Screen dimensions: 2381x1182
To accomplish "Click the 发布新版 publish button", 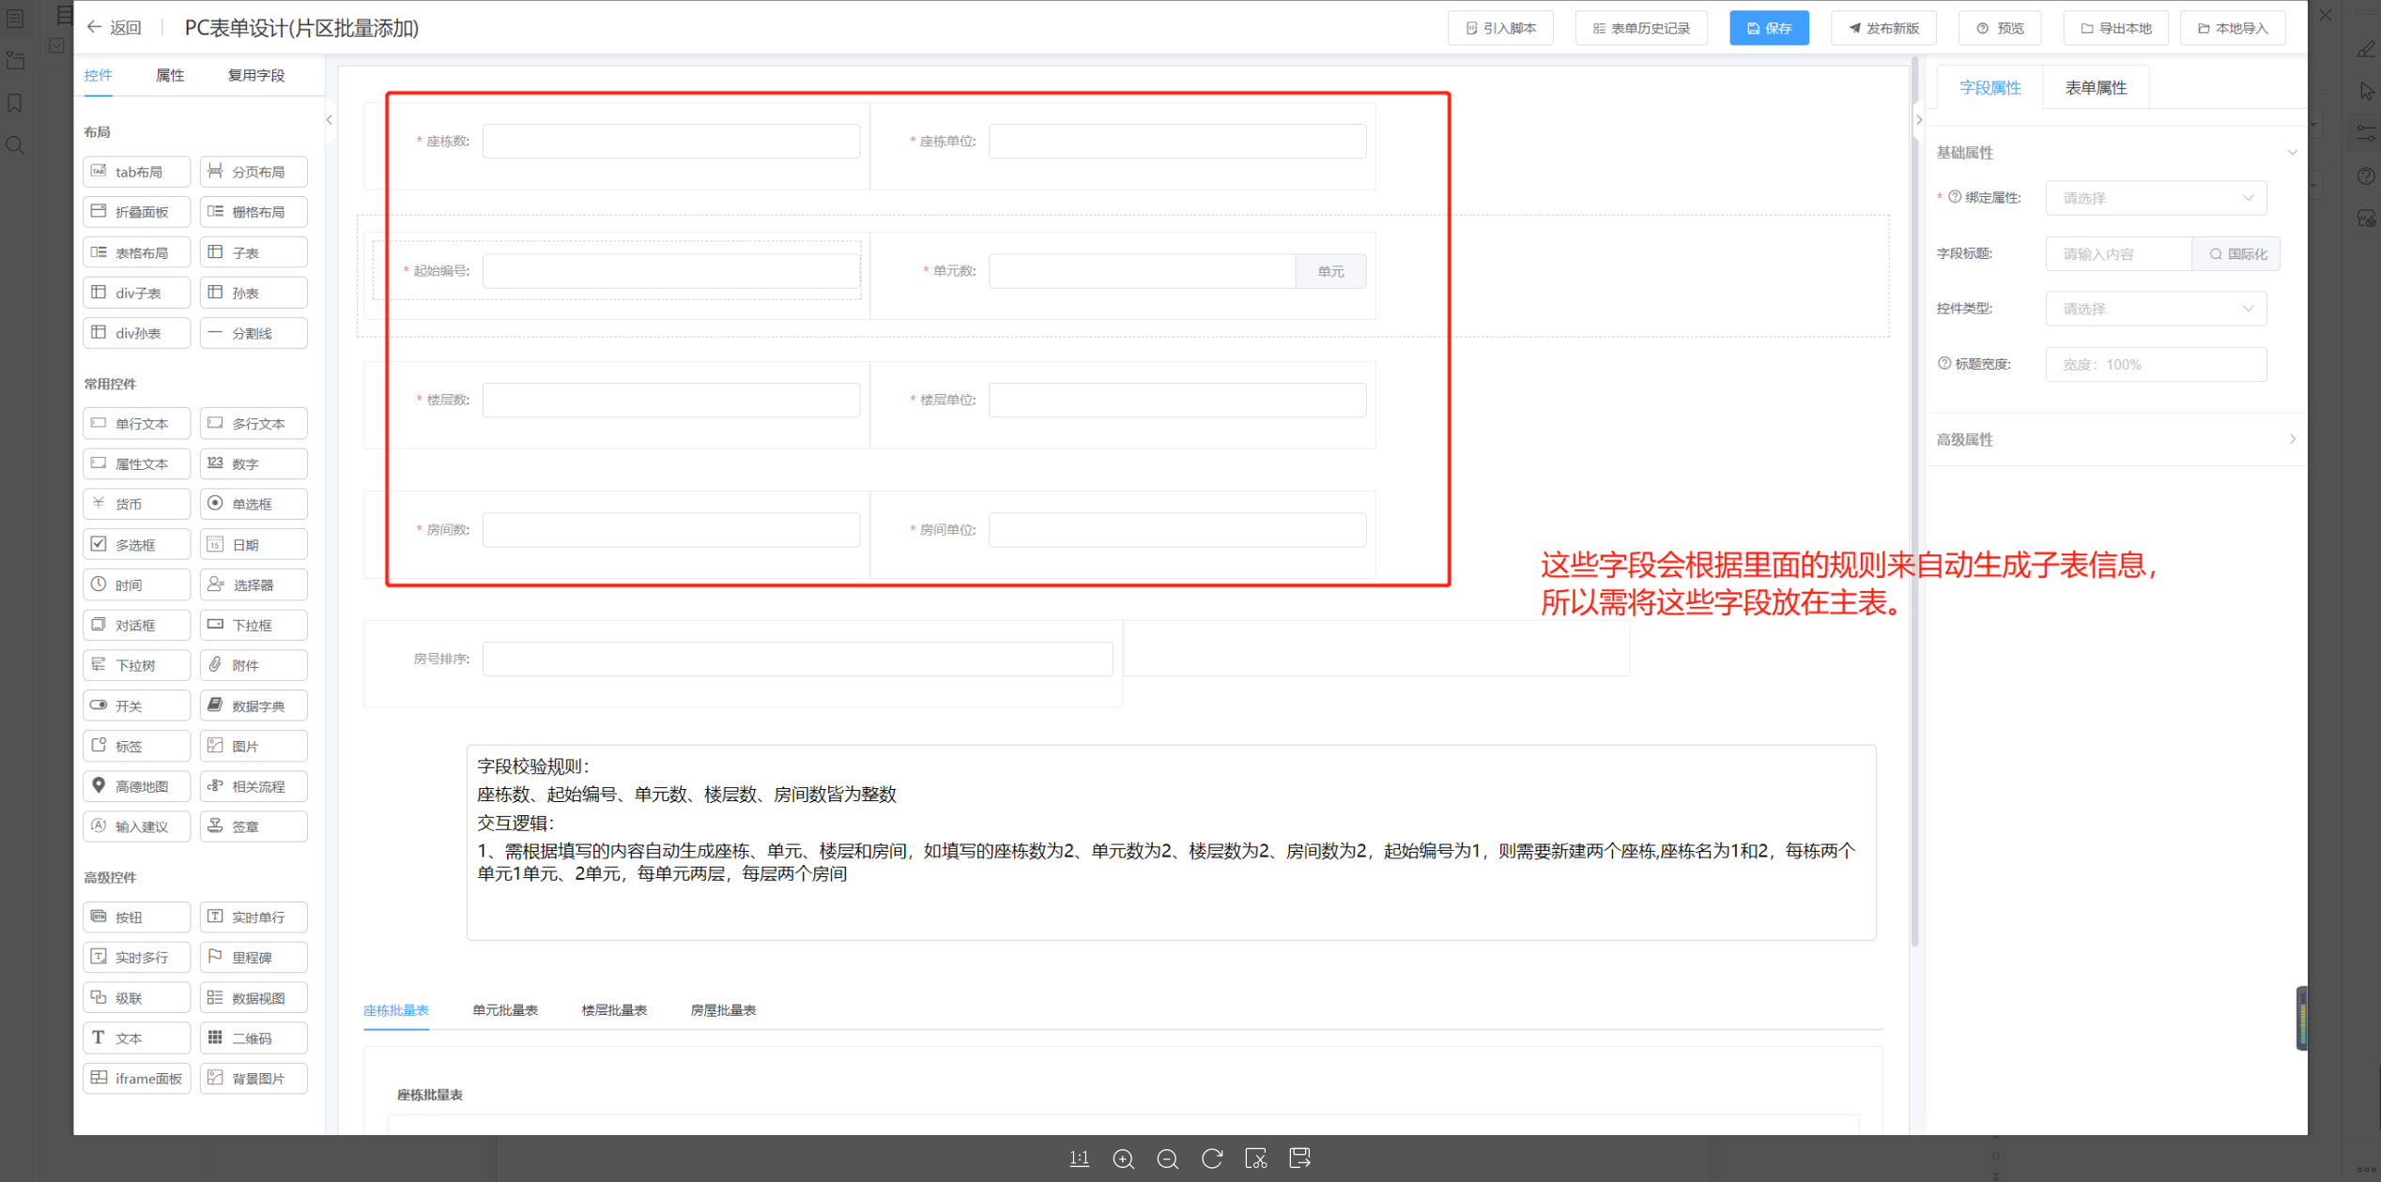I will coord(1883,28).
